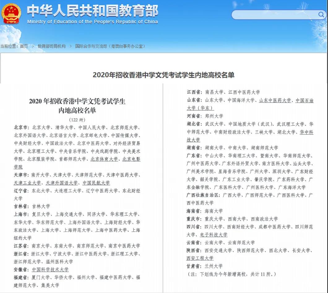Click the 四川省 province label
The image size is (328, 293).
coord(195,227)
